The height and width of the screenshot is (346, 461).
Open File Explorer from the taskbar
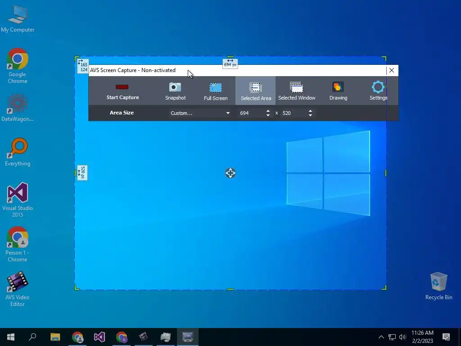tap(55, 337)
